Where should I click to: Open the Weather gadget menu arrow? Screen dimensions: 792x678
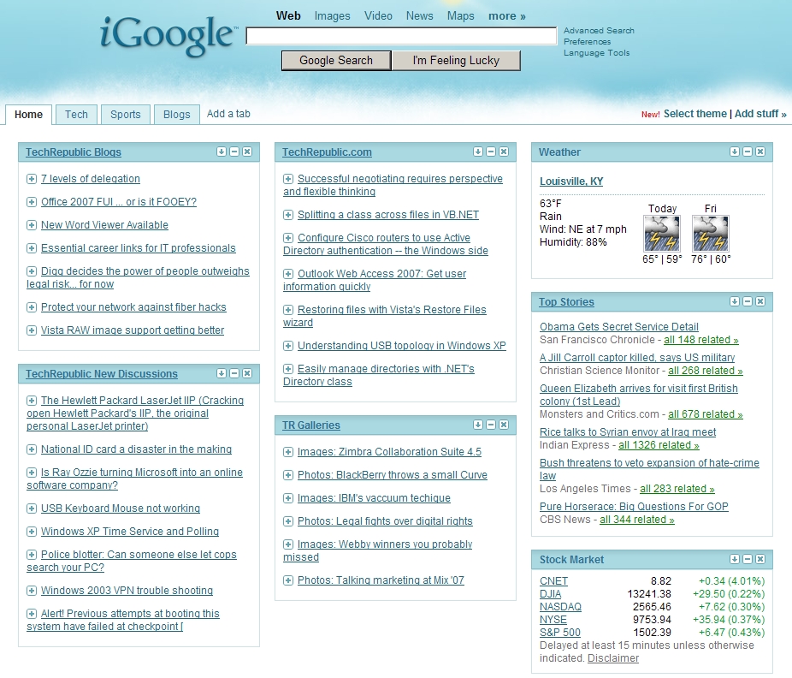tap(735, 152)
